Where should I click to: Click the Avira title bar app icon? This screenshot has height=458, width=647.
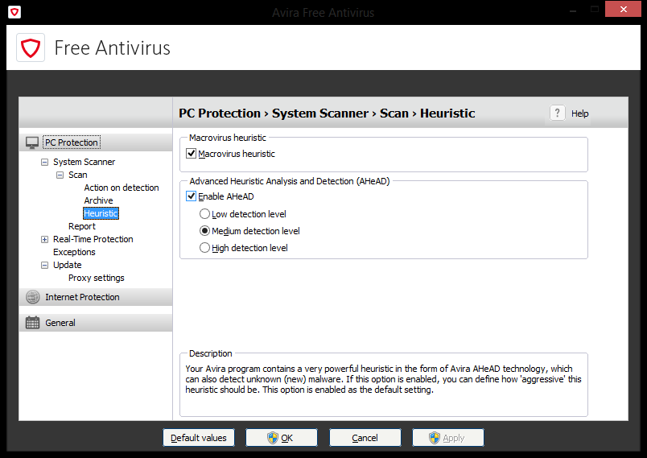point(14,12)
